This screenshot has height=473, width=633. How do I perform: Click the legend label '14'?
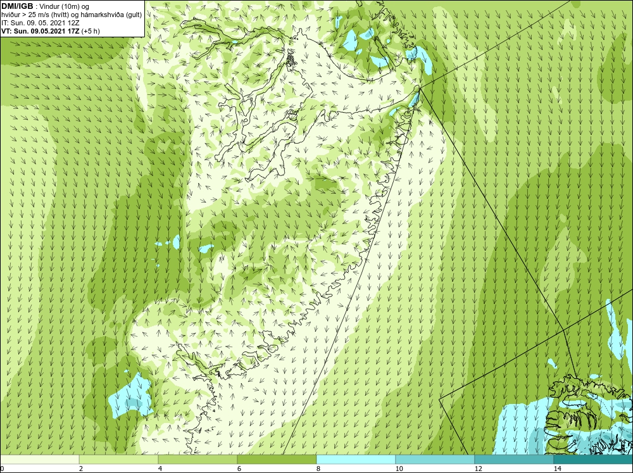click(x=558, y=469)
